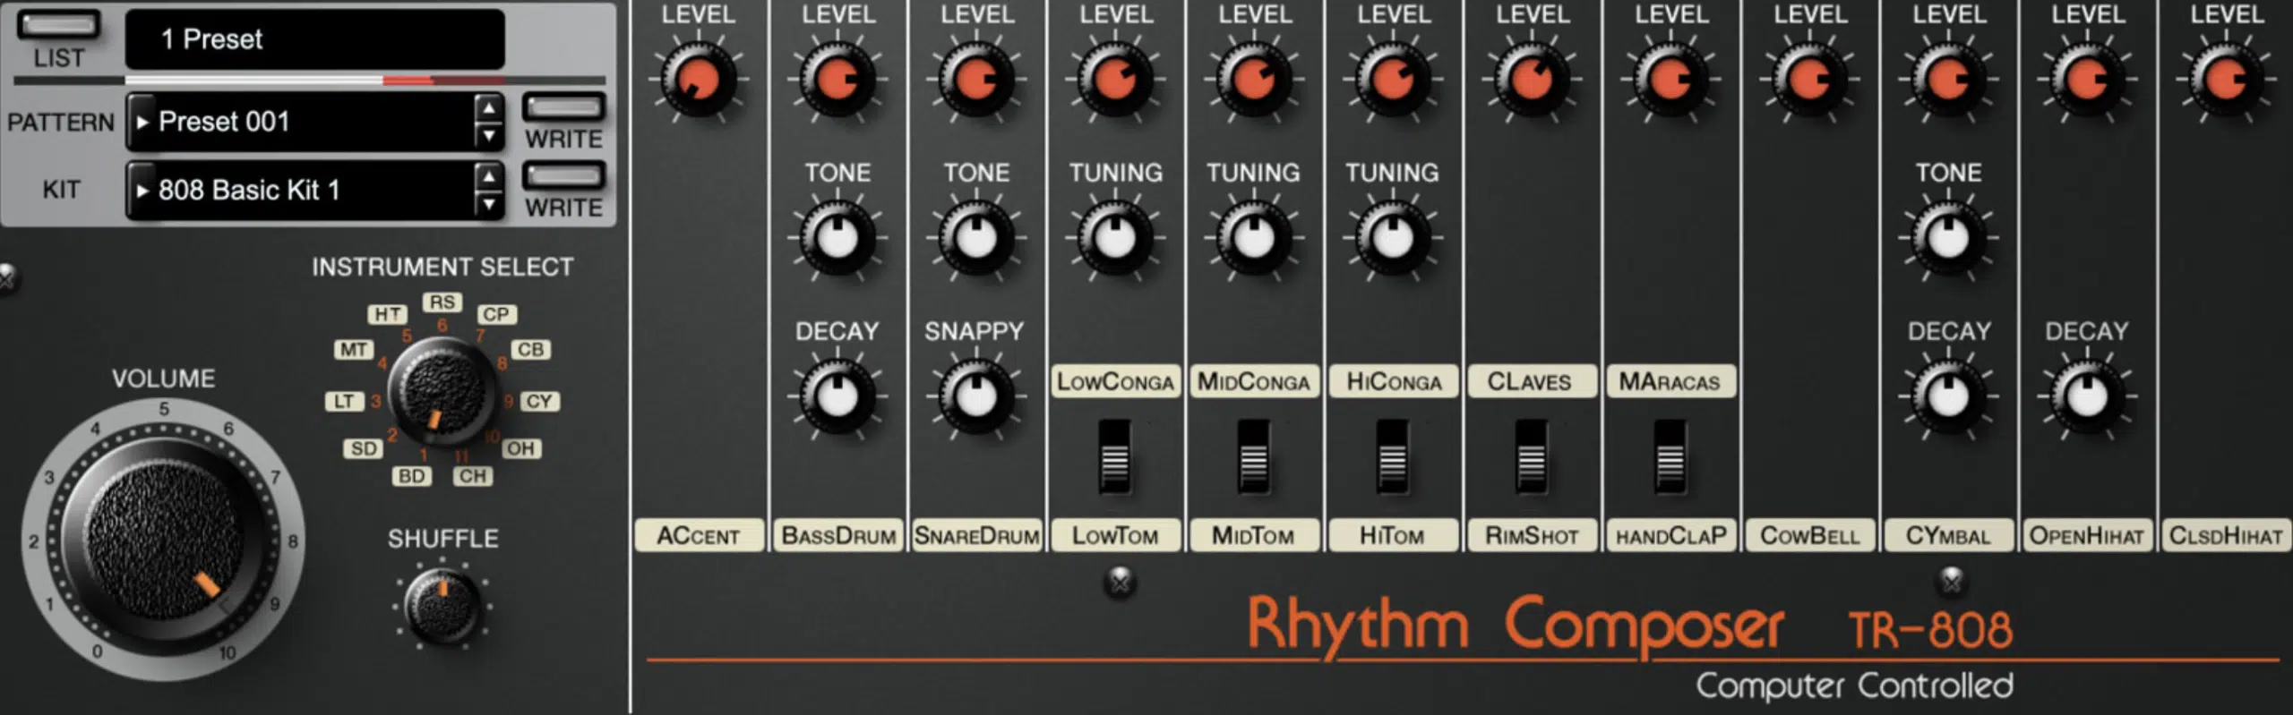Click the RimShot LEVEL knob
Viewport: 2293px width, 715px height.
(1532, 80)
